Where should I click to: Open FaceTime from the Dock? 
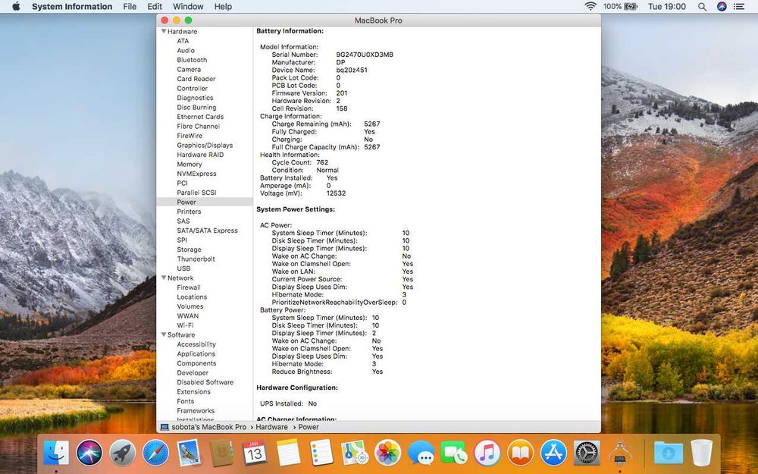(454, 454)
